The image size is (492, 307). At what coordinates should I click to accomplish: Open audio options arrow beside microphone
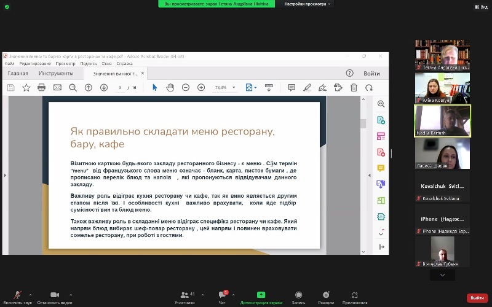pos(30,295)
